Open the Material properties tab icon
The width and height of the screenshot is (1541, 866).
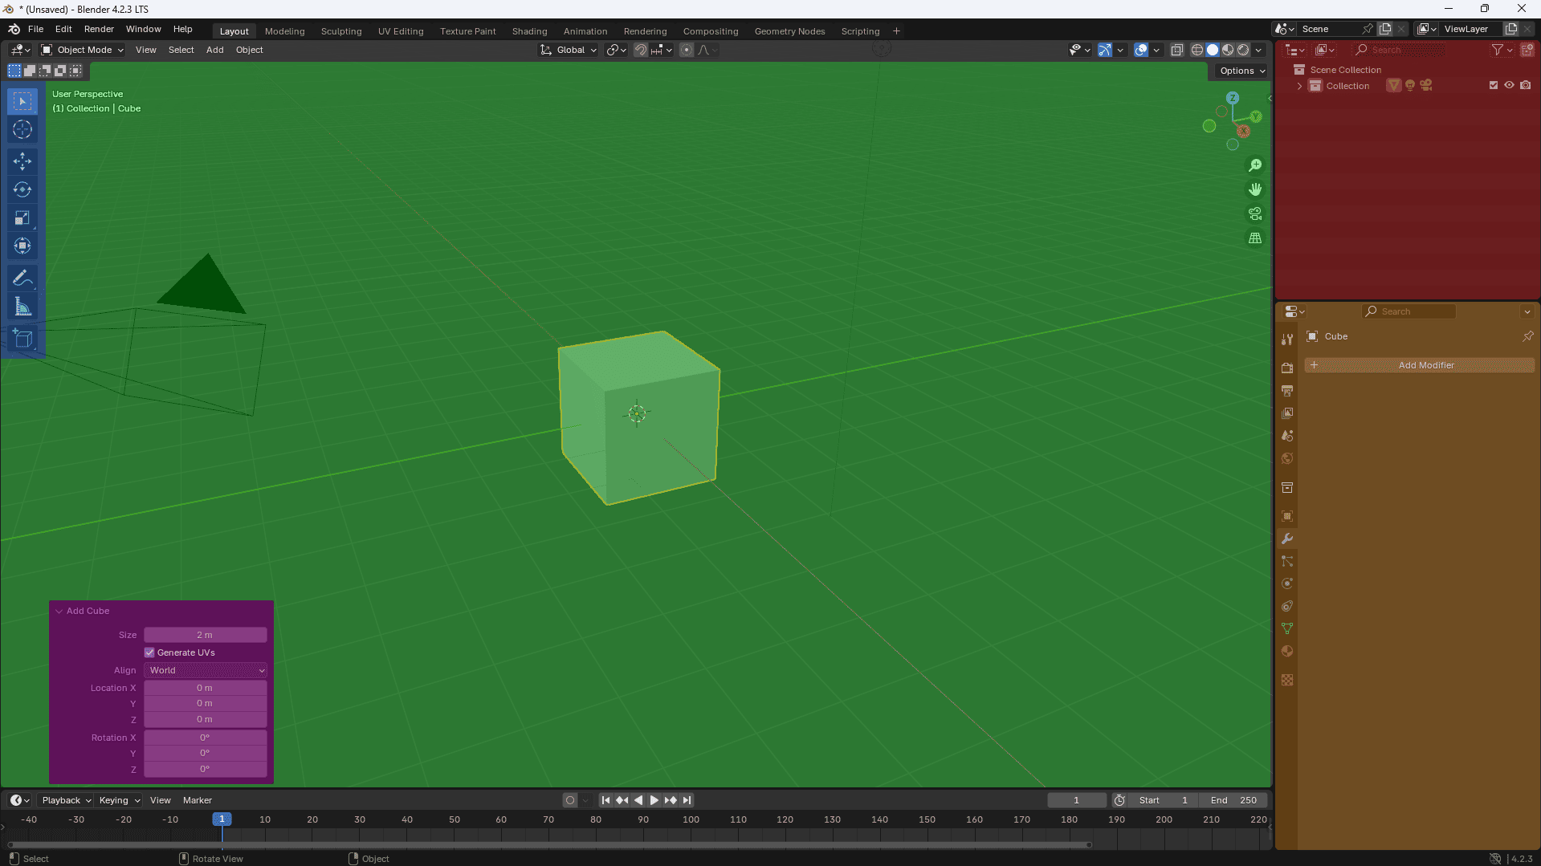tap(1287, 652)
